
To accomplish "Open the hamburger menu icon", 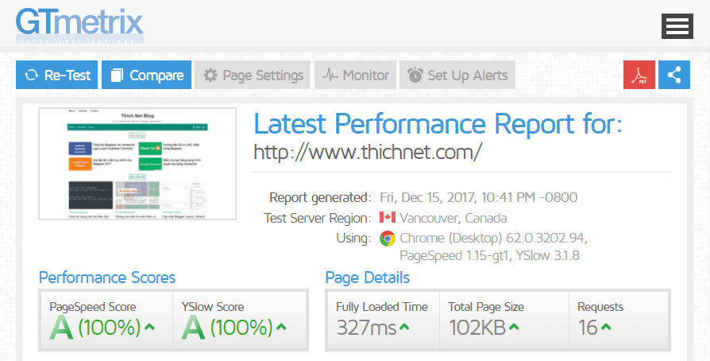I will pos(677,26).
